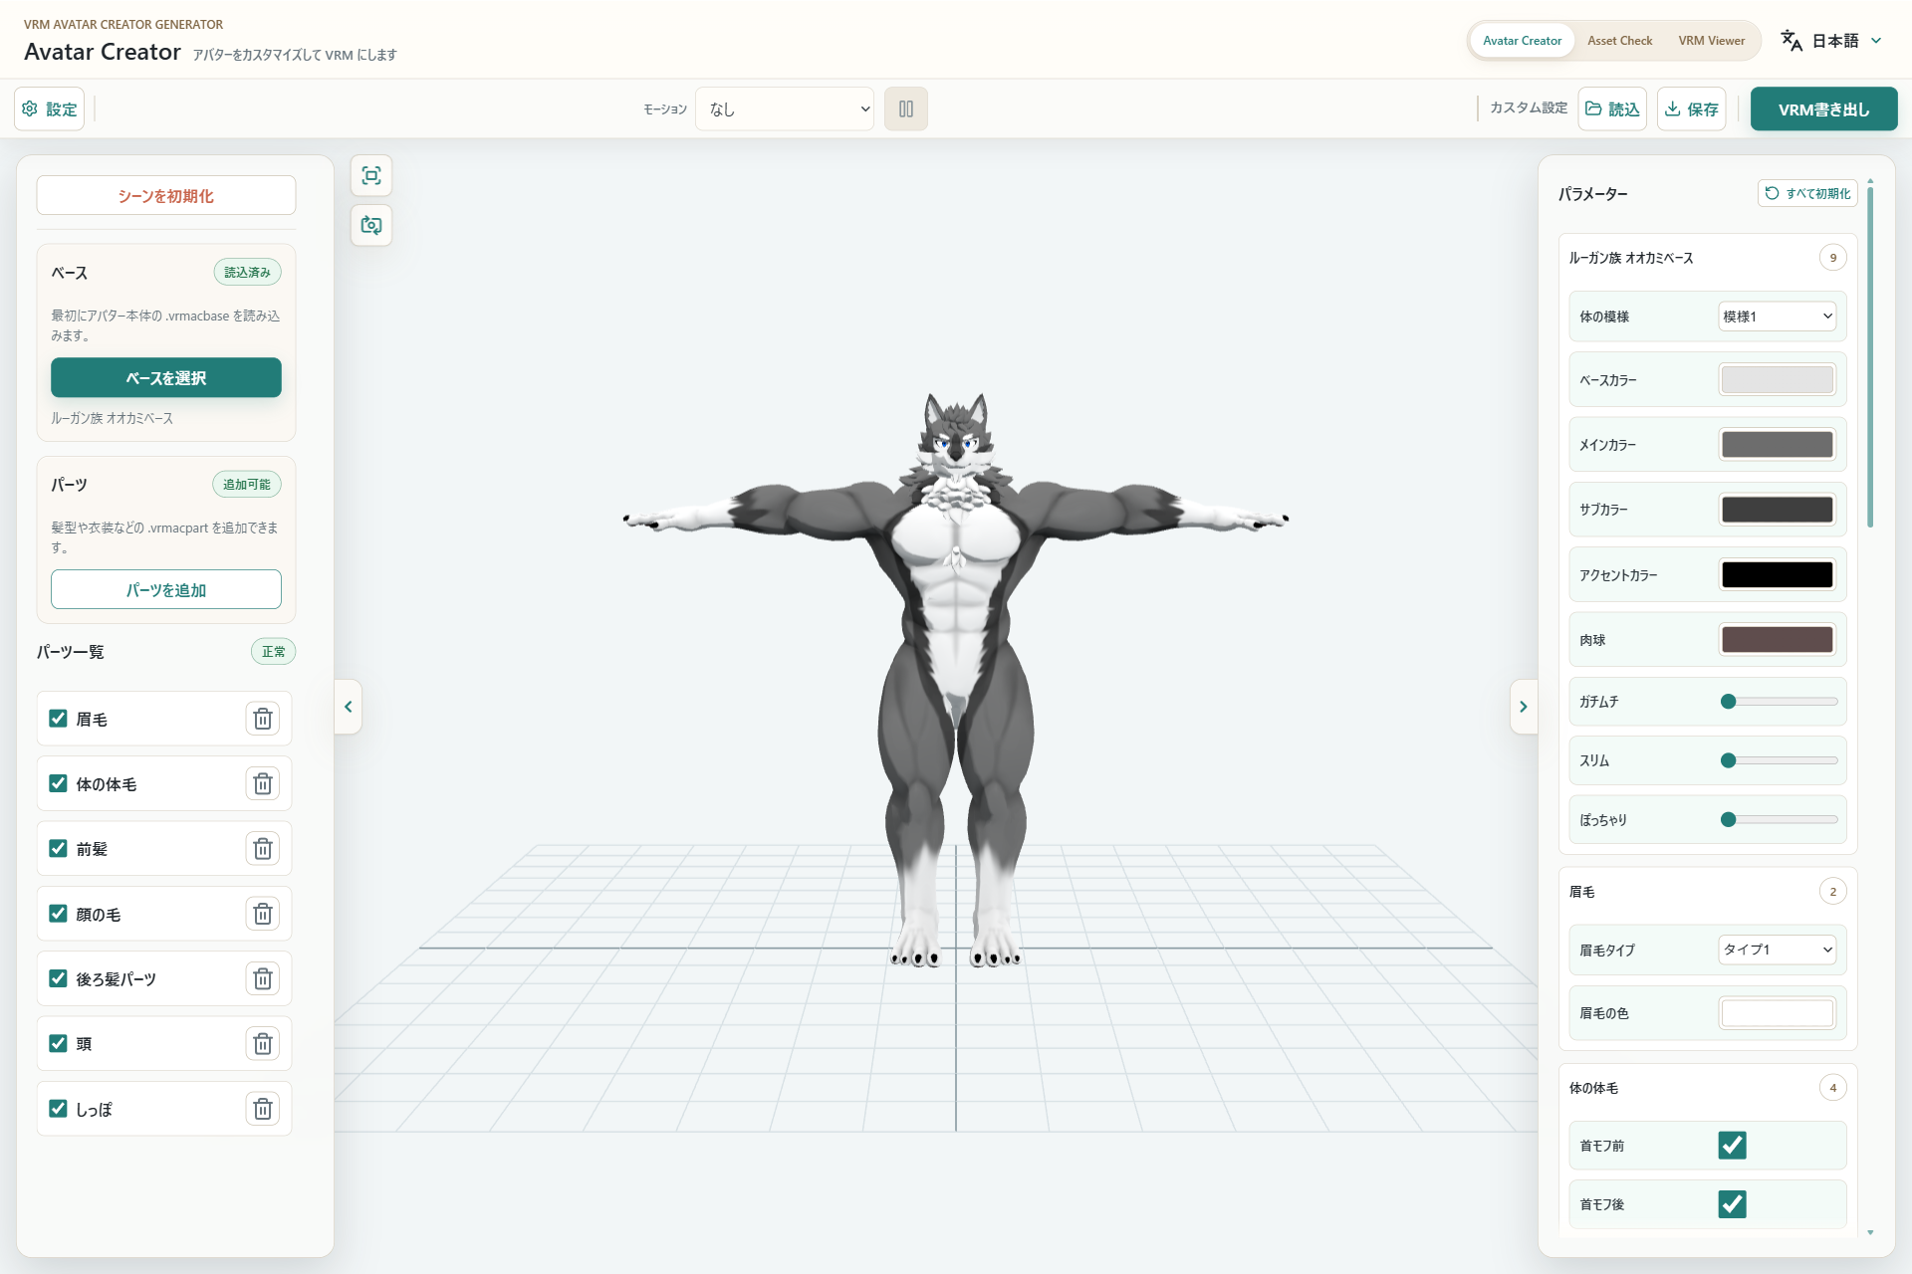The height and width of the screenshot is (1274, 1912).
Task: Click the 眉毛 parameter section header
Action: [1708, 892]
